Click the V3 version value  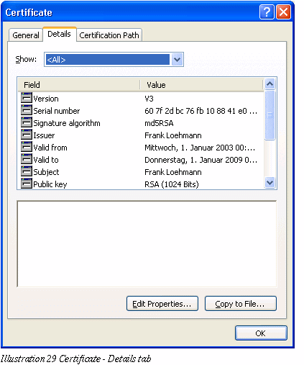point(149,99)
